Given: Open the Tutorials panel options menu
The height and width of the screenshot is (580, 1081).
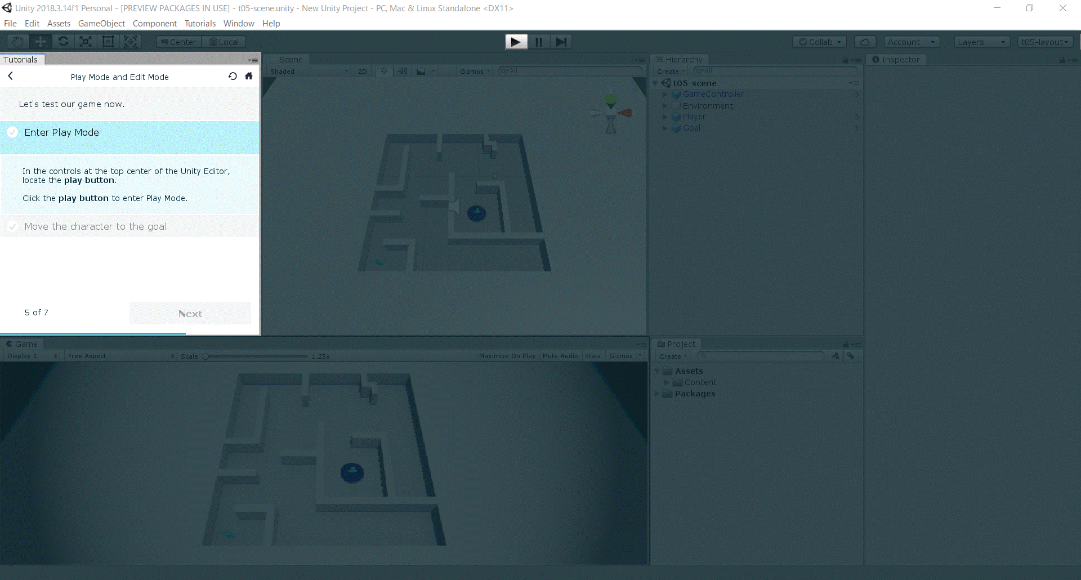Looking at the screenshot, I should pyautogui.click(x=253, y=60).
